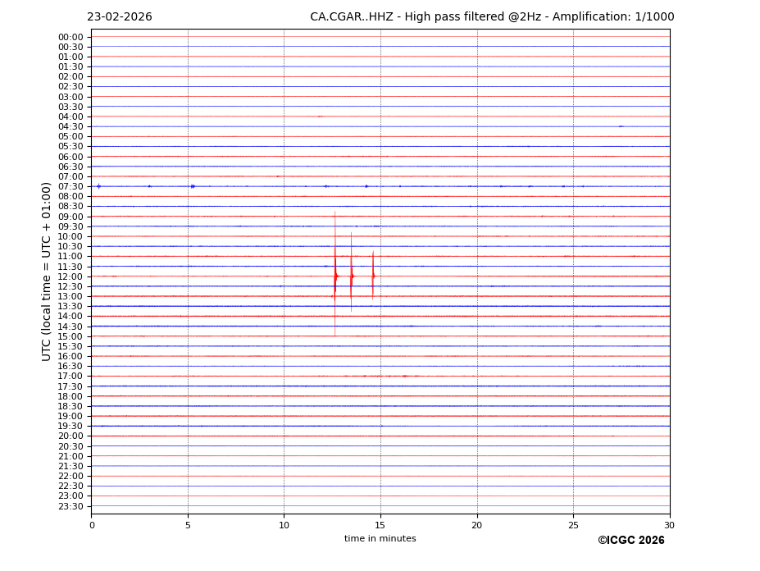Click the largest red seismic spike at 12:00

click(334, 276)
